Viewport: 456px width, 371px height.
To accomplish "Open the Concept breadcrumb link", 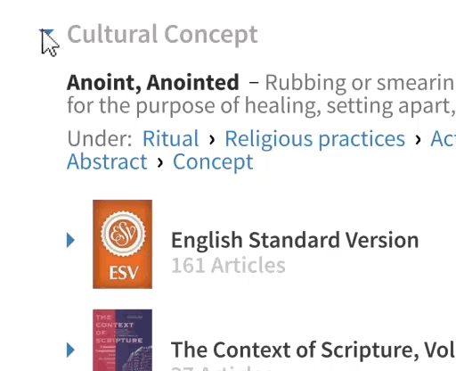I will pos(213,162).
